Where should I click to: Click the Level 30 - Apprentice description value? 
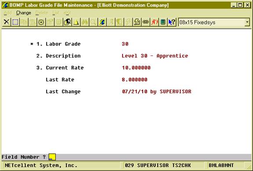tap(155, 56)
